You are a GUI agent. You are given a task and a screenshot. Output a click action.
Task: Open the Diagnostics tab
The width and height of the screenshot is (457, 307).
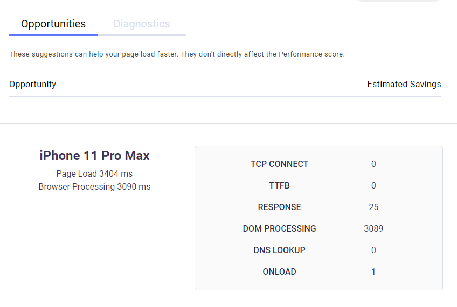click(142, 24)
